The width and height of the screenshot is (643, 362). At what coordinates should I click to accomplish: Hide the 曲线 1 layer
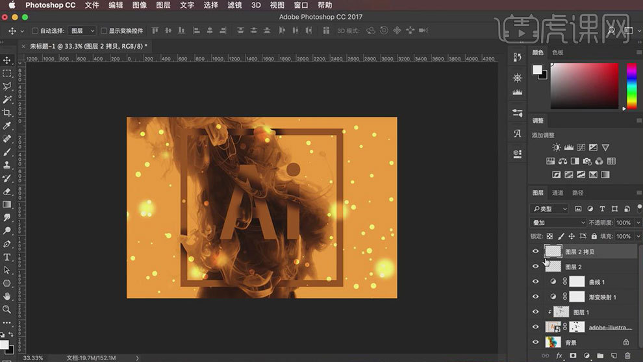coord(535,282)
